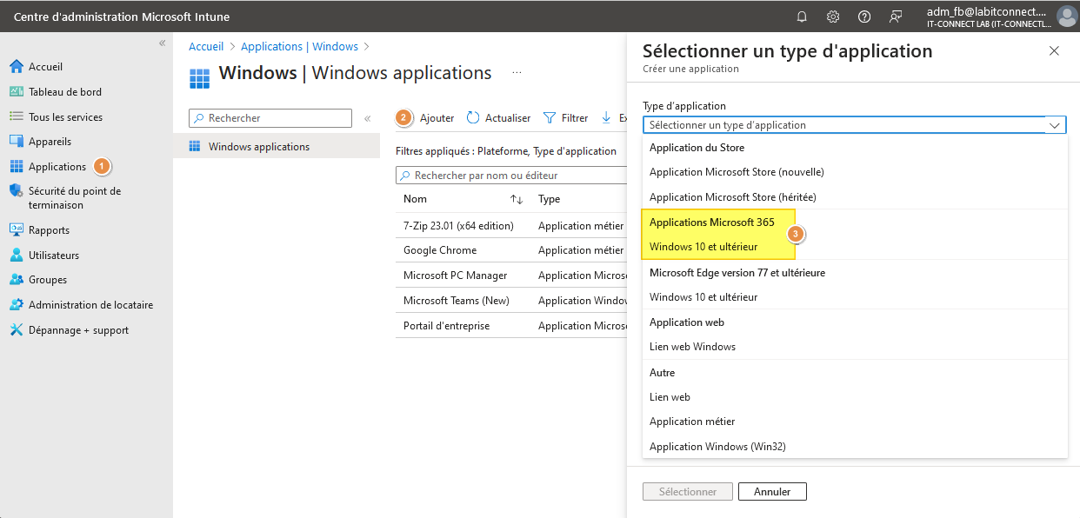Open the Type d'application dropdown

pos(854,124)
